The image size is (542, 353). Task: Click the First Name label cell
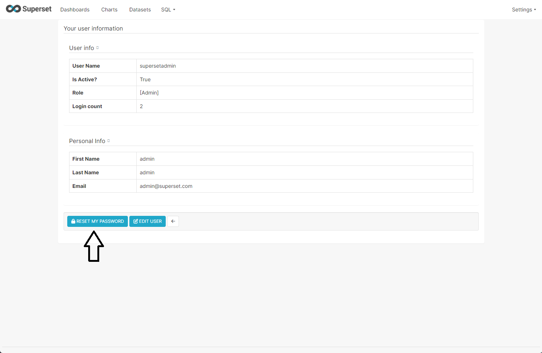tap(103, 159)
